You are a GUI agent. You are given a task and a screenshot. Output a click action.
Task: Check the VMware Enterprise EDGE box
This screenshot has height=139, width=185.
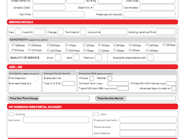pos(92,78)
